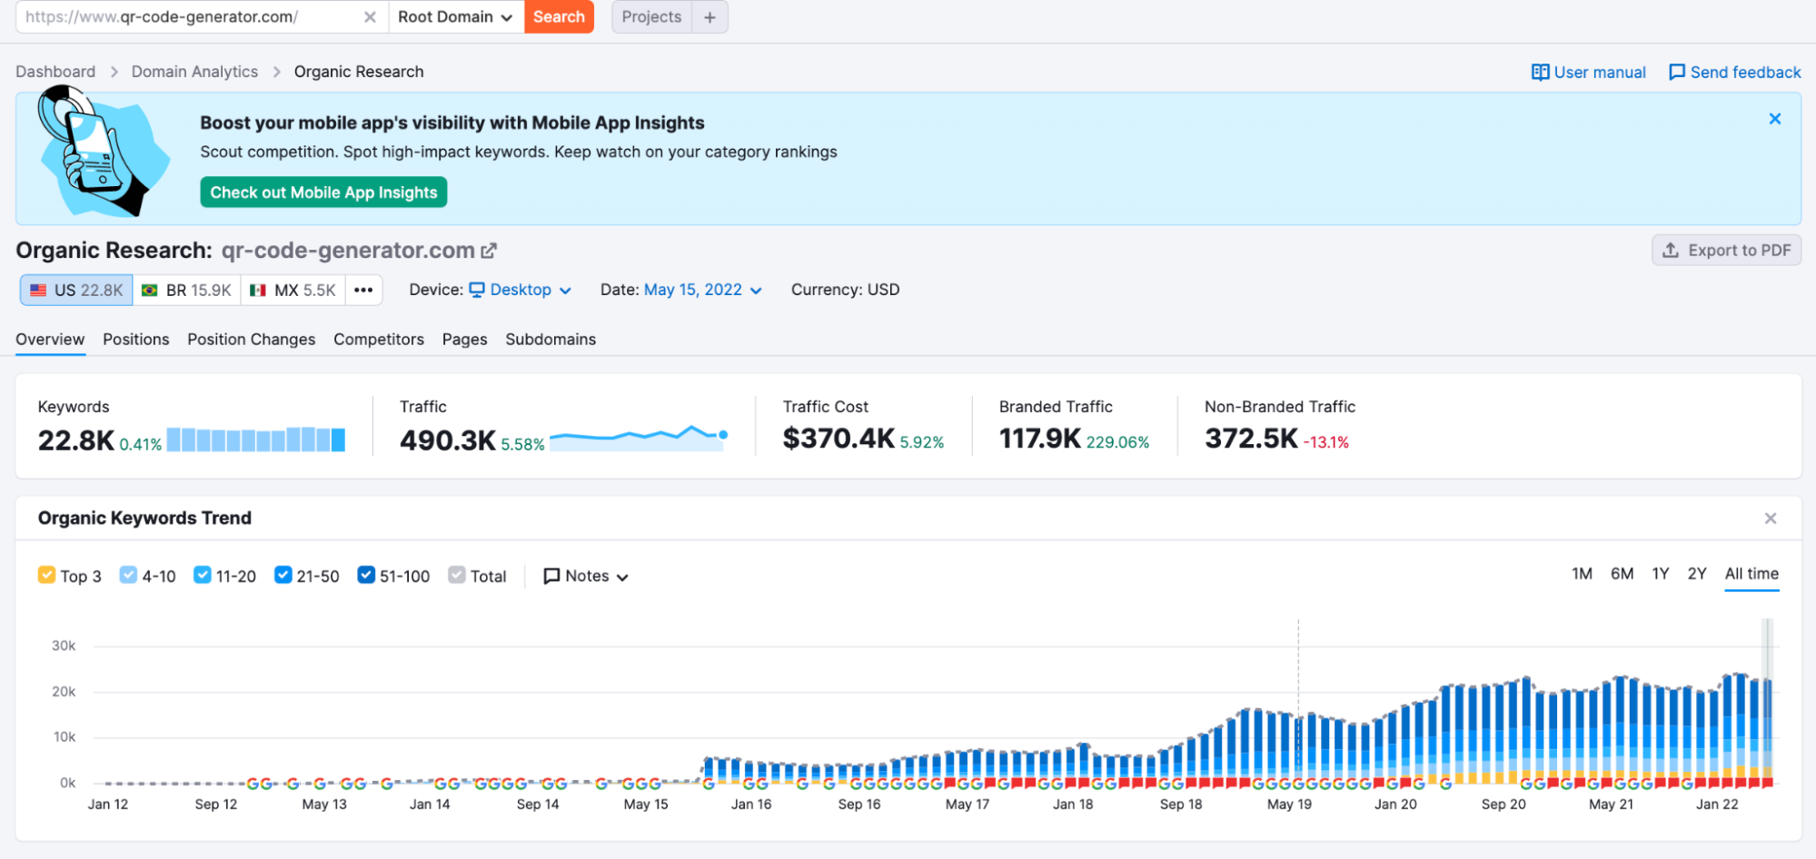Click the Notes speech bubble icon

(551, 577)
